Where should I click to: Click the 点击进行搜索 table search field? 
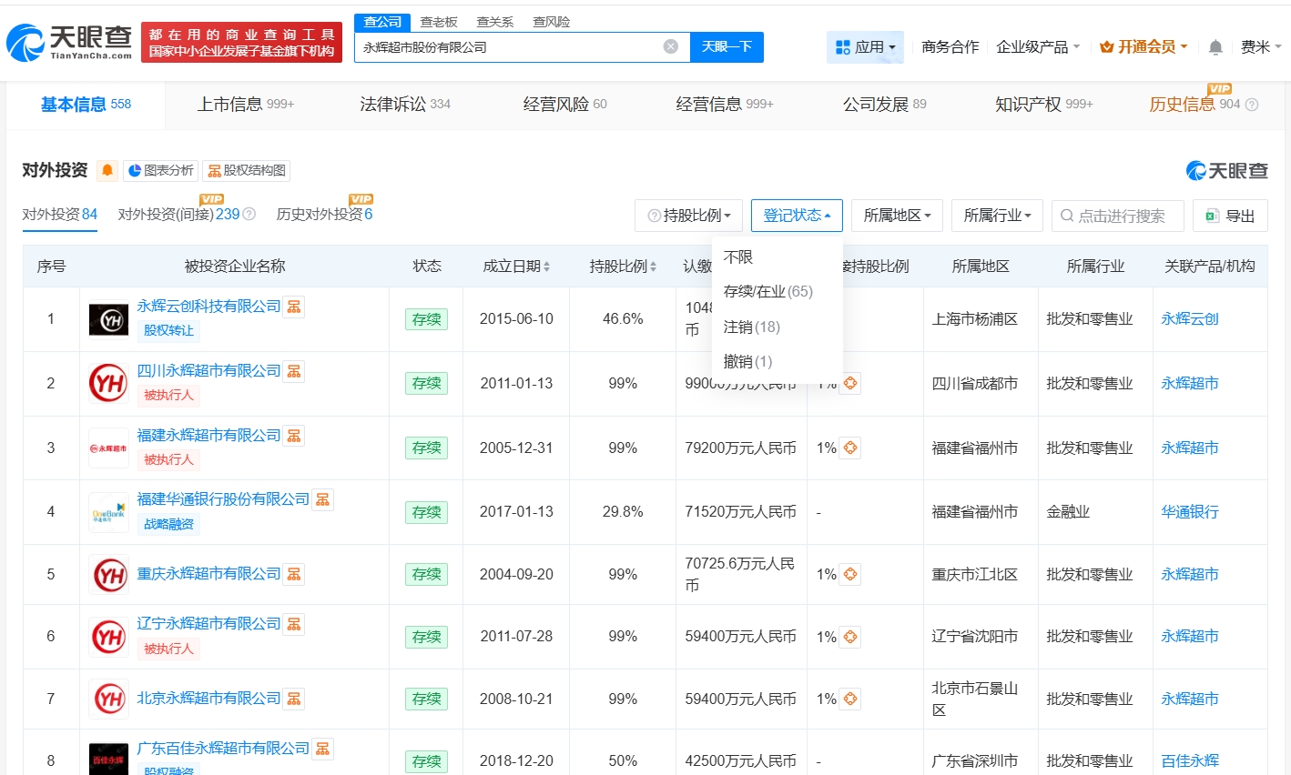click(1120, 216)
